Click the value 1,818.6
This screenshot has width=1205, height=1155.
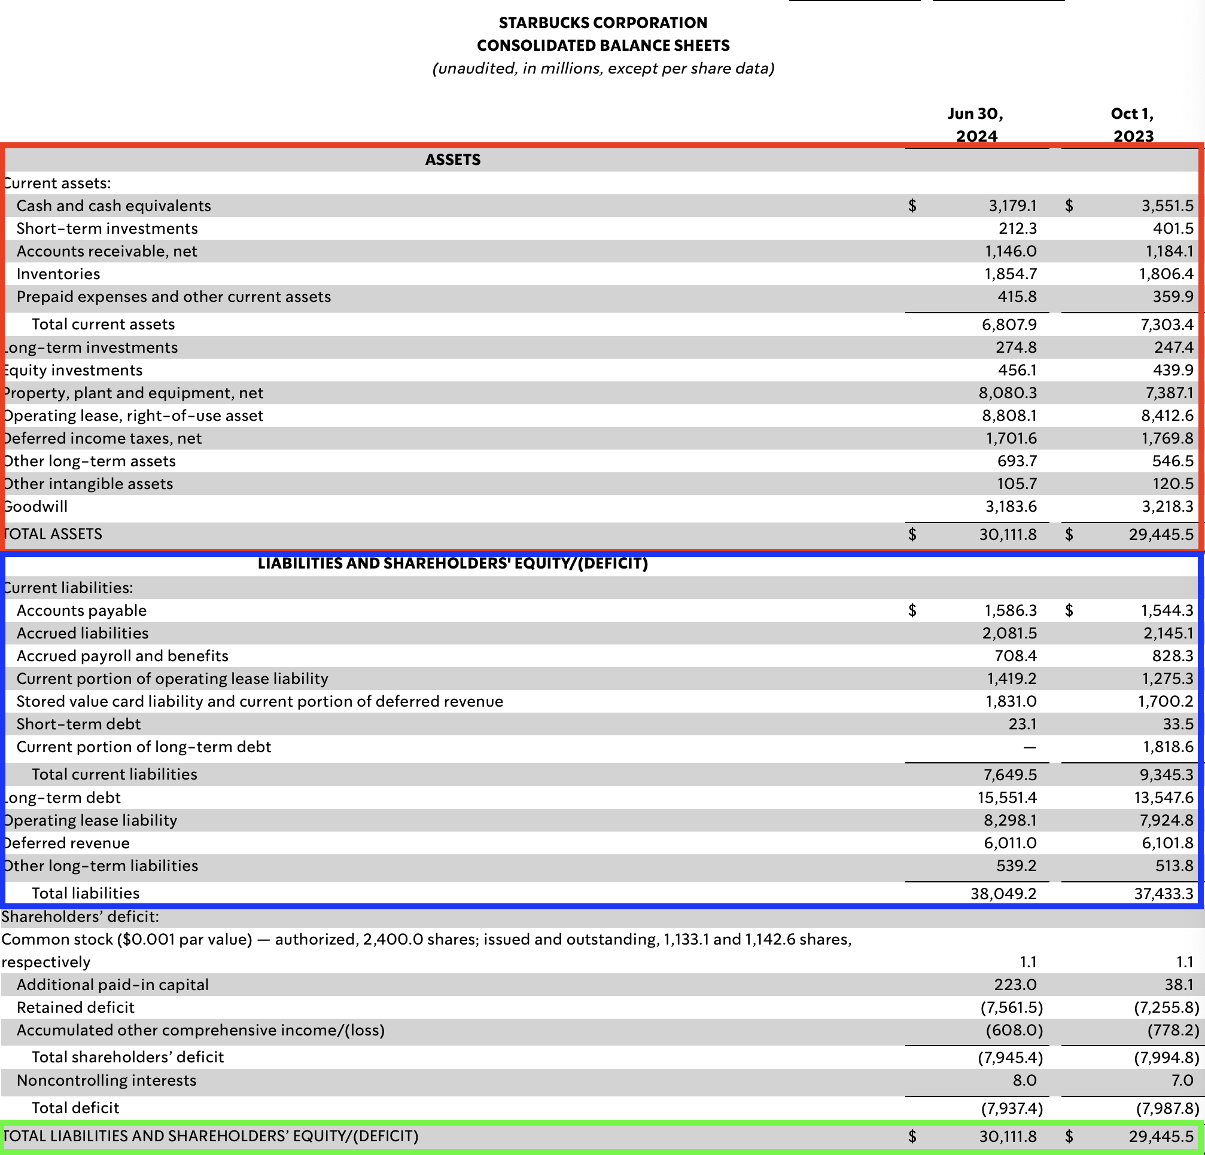pos(1169,747)
